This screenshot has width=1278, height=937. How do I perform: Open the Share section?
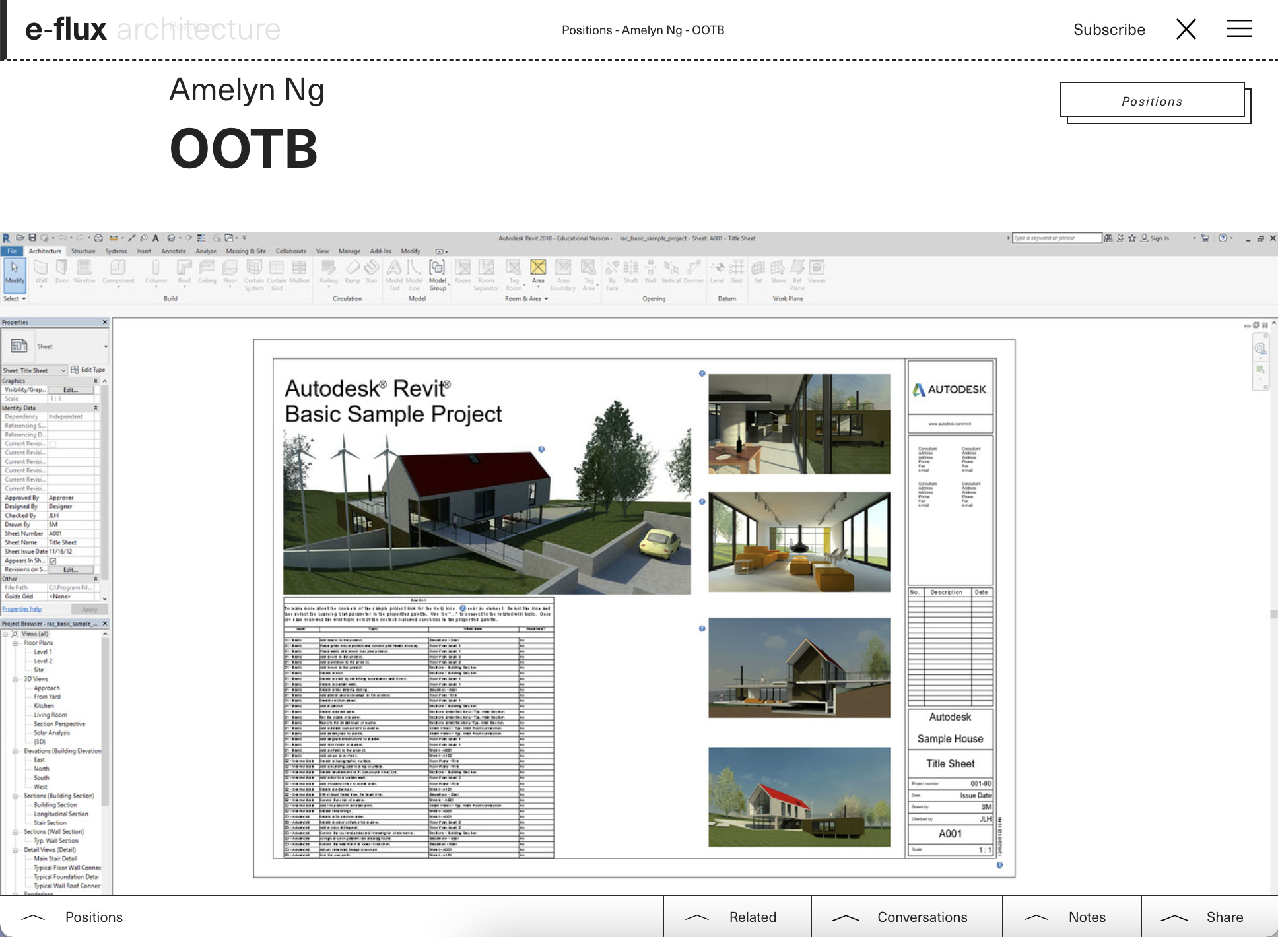click(x=1209, y=917)
